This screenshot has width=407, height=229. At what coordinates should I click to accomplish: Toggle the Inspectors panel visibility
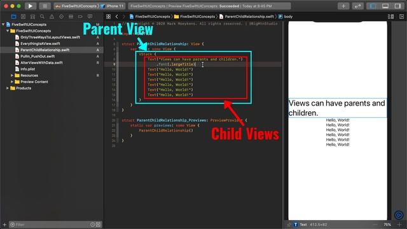pos(397,6)
